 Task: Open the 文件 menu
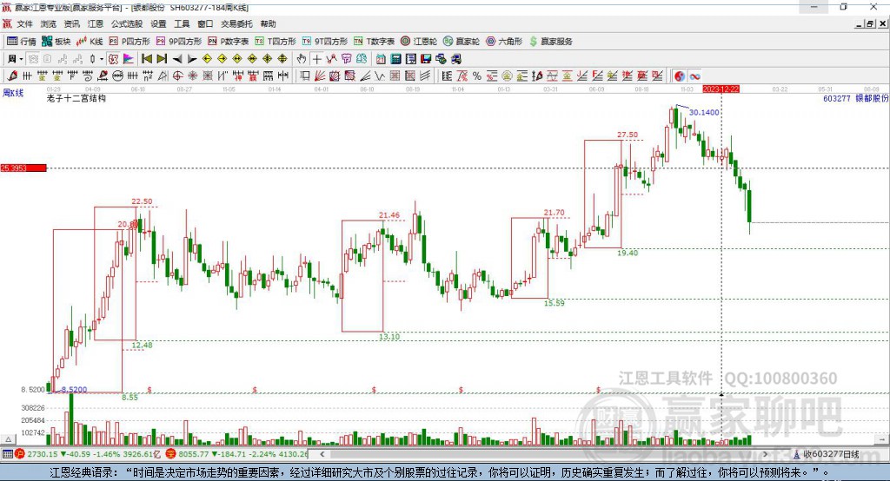pos(24,23)
